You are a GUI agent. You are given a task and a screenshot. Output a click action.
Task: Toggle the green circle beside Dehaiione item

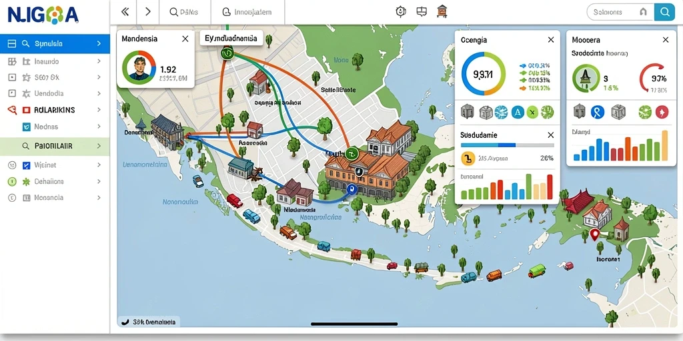(12, 182)
